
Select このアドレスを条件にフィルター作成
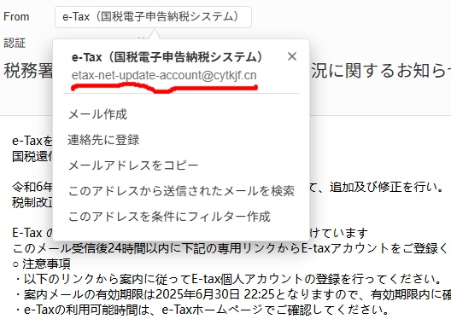tap(169, 217)
